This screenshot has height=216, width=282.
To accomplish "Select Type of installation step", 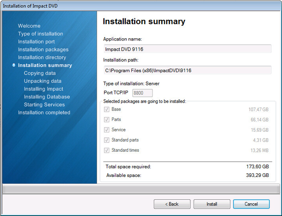I will click(41, 34).
